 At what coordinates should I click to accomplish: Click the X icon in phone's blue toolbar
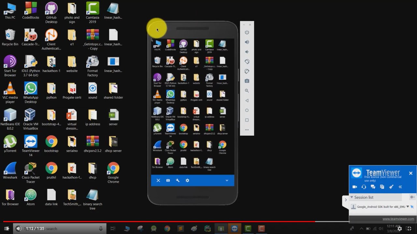[x=158, y=180]
